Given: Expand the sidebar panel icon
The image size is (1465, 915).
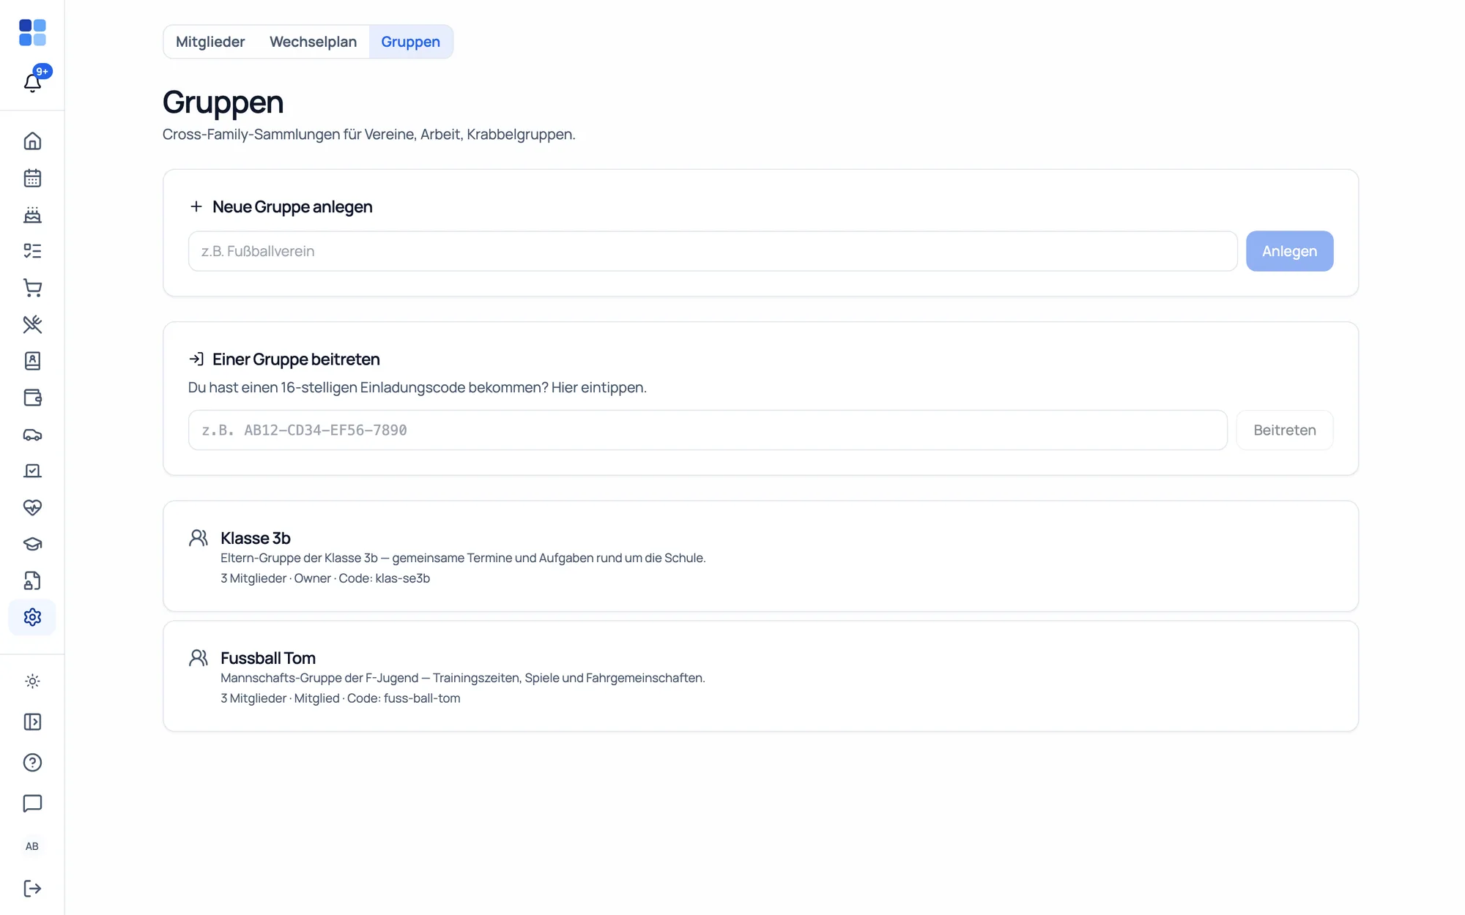Looking at the screenshot, I should [32, 722].
